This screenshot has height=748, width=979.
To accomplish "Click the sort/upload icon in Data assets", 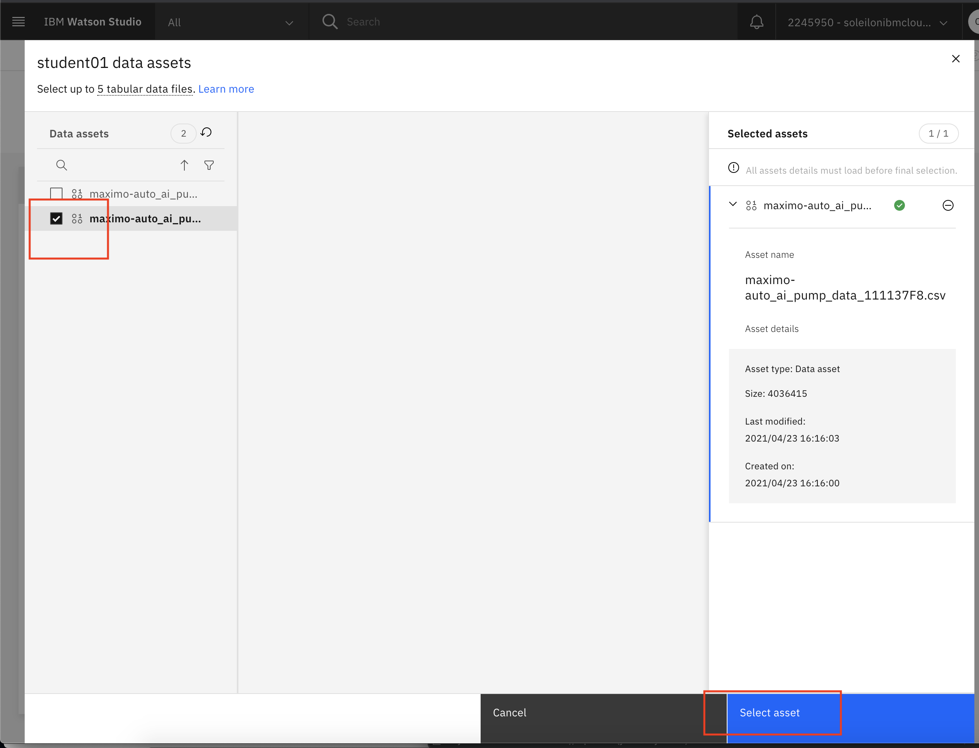I will point(184,165).
